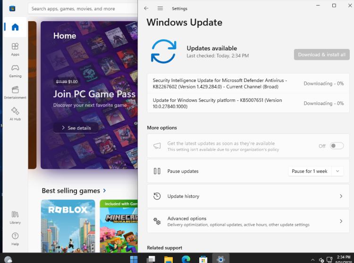Click See details on Game Pass banner

[x=76, y=128]
